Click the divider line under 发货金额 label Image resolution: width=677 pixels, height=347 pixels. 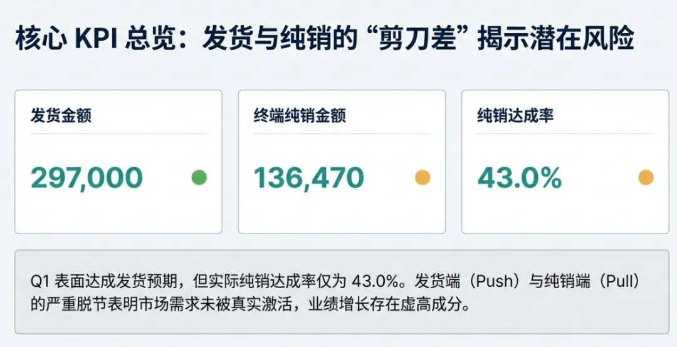pyautogui.click(x=118, y=133)
